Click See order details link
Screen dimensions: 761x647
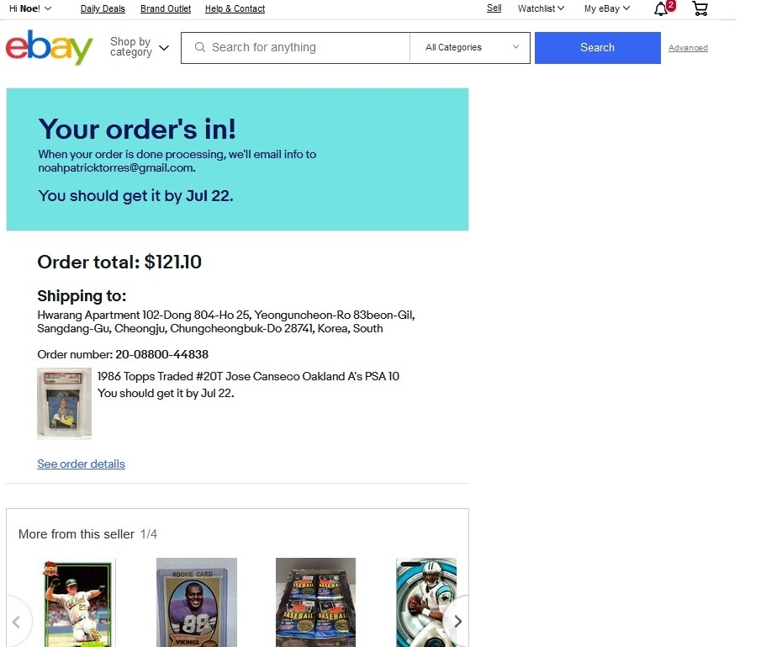81,464
